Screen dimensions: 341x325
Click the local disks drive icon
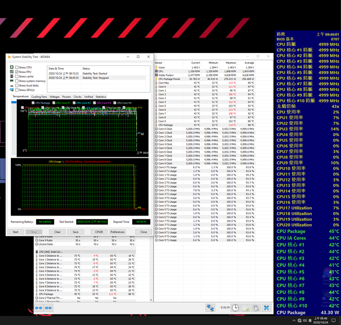tap(12, 85)
